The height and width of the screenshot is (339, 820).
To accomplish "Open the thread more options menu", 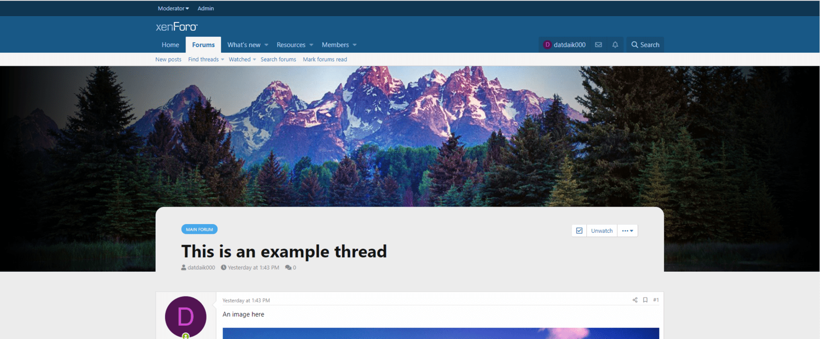I will tap(627, 231).
